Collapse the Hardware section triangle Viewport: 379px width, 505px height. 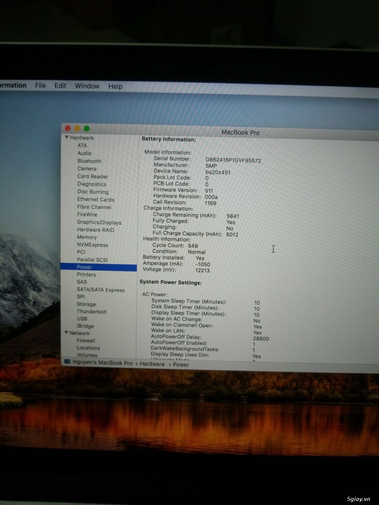click(67, 137)
